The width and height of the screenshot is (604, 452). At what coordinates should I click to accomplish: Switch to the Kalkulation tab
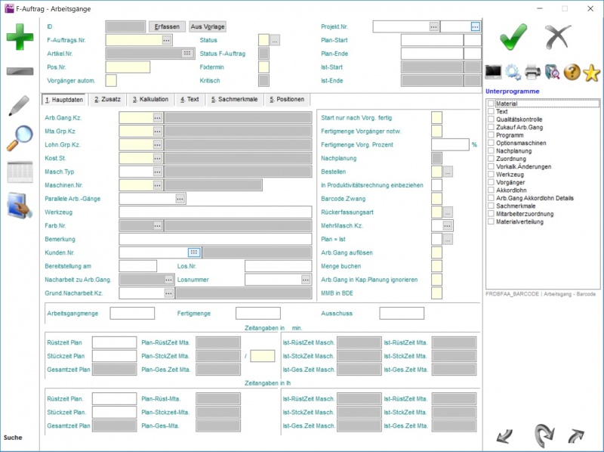point(150,99)
